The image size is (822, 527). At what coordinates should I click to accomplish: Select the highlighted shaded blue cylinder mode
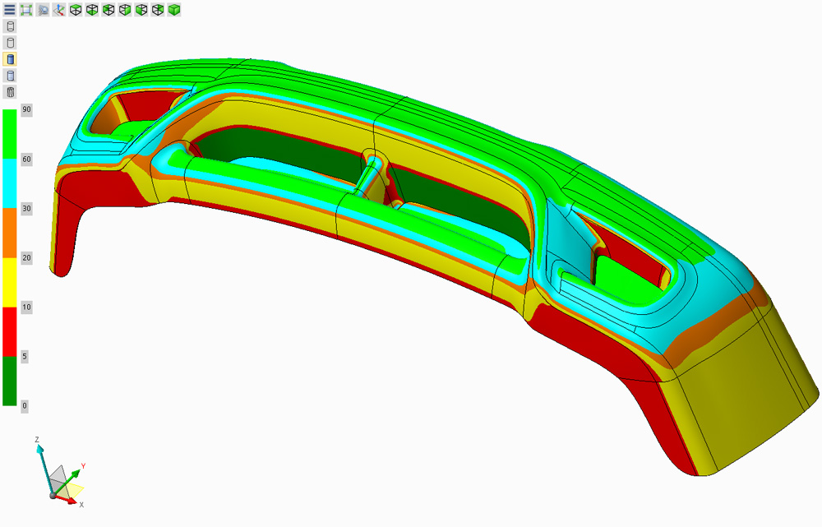[9, 58]
